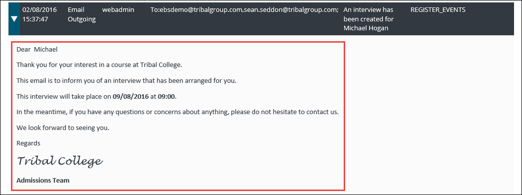The image size is (522, 195).
Task: Click the In the meantime sentence
Action: pos(177,112)
